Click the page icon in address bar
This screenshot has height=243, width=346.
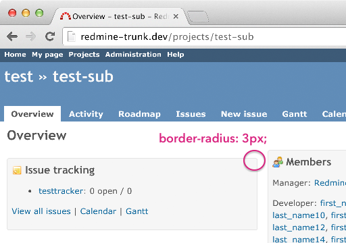pyautogui.click(x=72, y=36)
